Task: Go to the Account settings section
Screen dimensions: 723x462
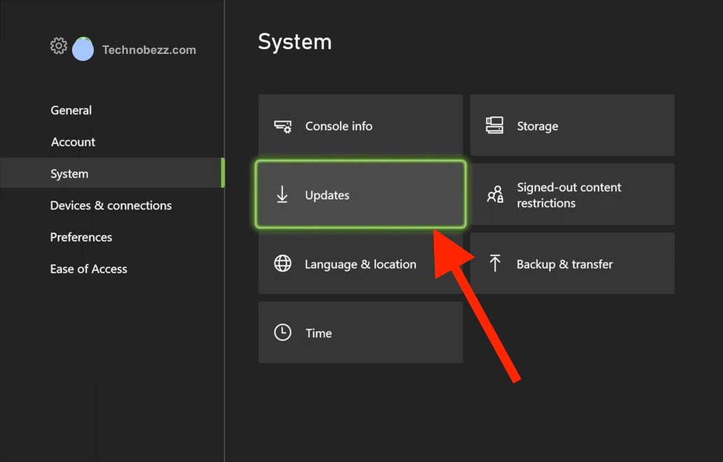Action: point(73,142)
